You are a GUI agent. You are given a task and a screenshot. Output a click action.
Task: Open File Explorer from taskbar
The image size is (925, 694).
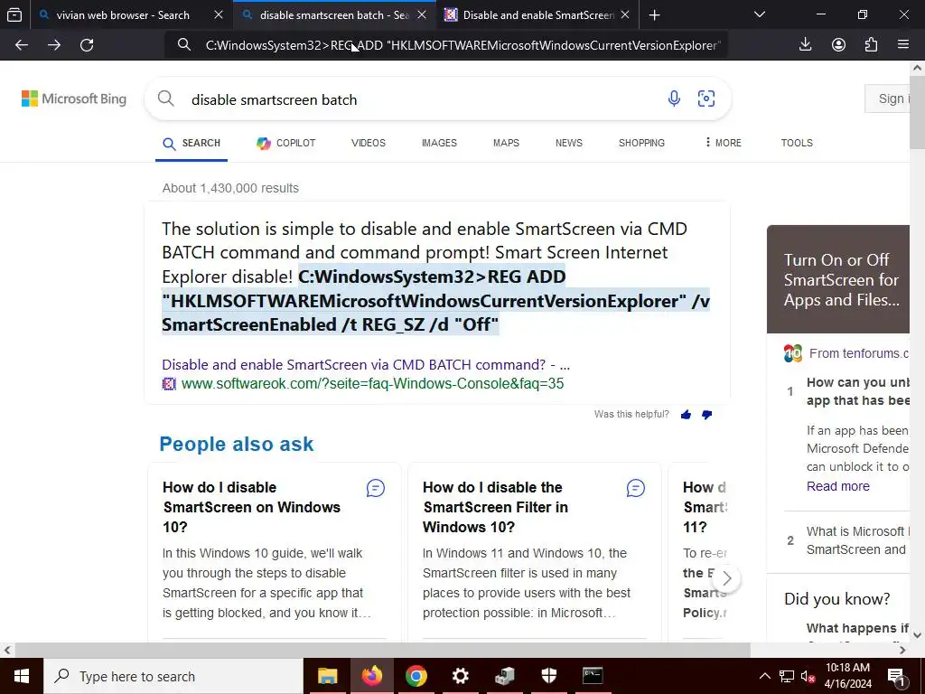pyautogui.click(x=327, y=676)
